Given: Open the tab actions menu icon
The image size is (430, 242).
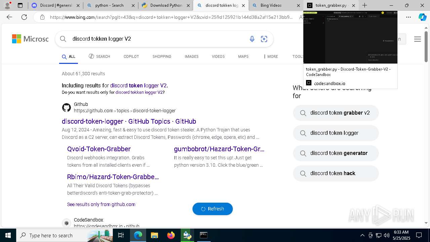Looking at the screenshot, I should 20,5.
